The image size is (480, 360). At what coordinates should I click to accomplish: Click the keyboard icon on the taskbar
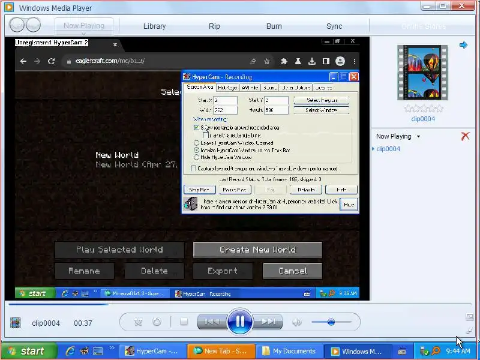[401, 352]
